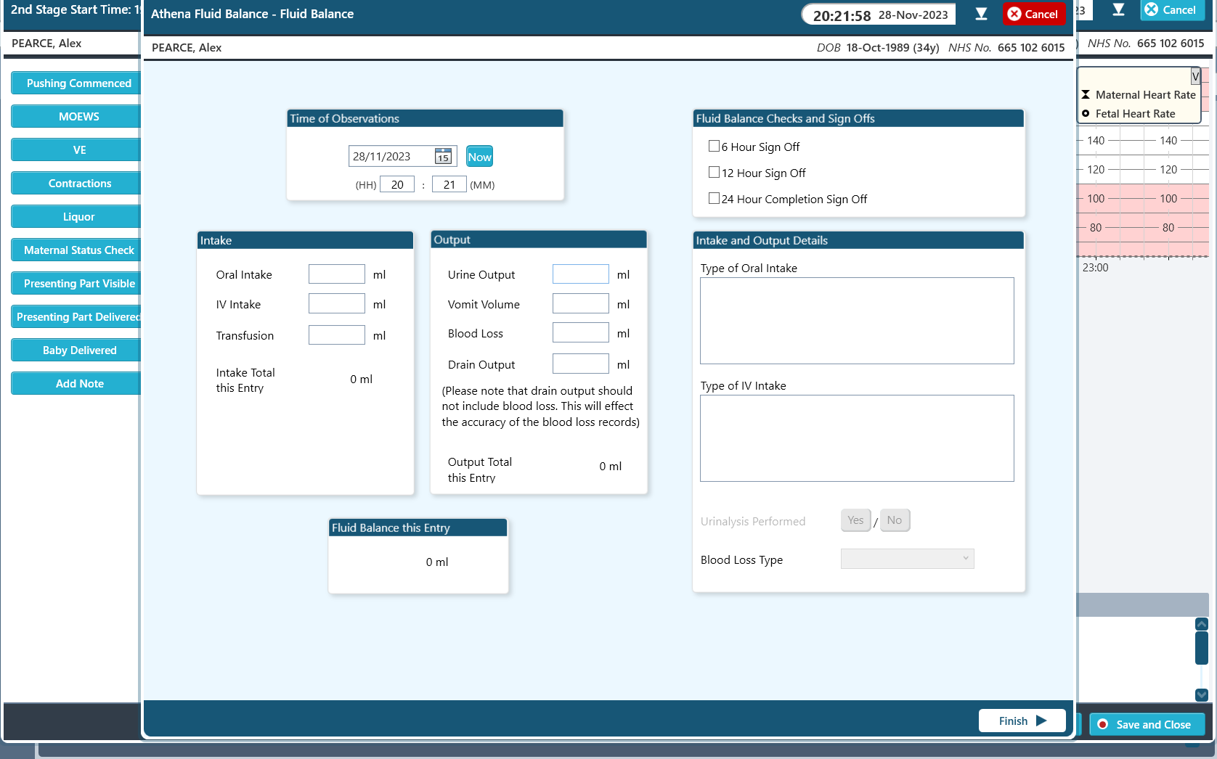Click the Urine Output ml field
The height and width of the screenshot is (759, 1217).
point(581,274)
